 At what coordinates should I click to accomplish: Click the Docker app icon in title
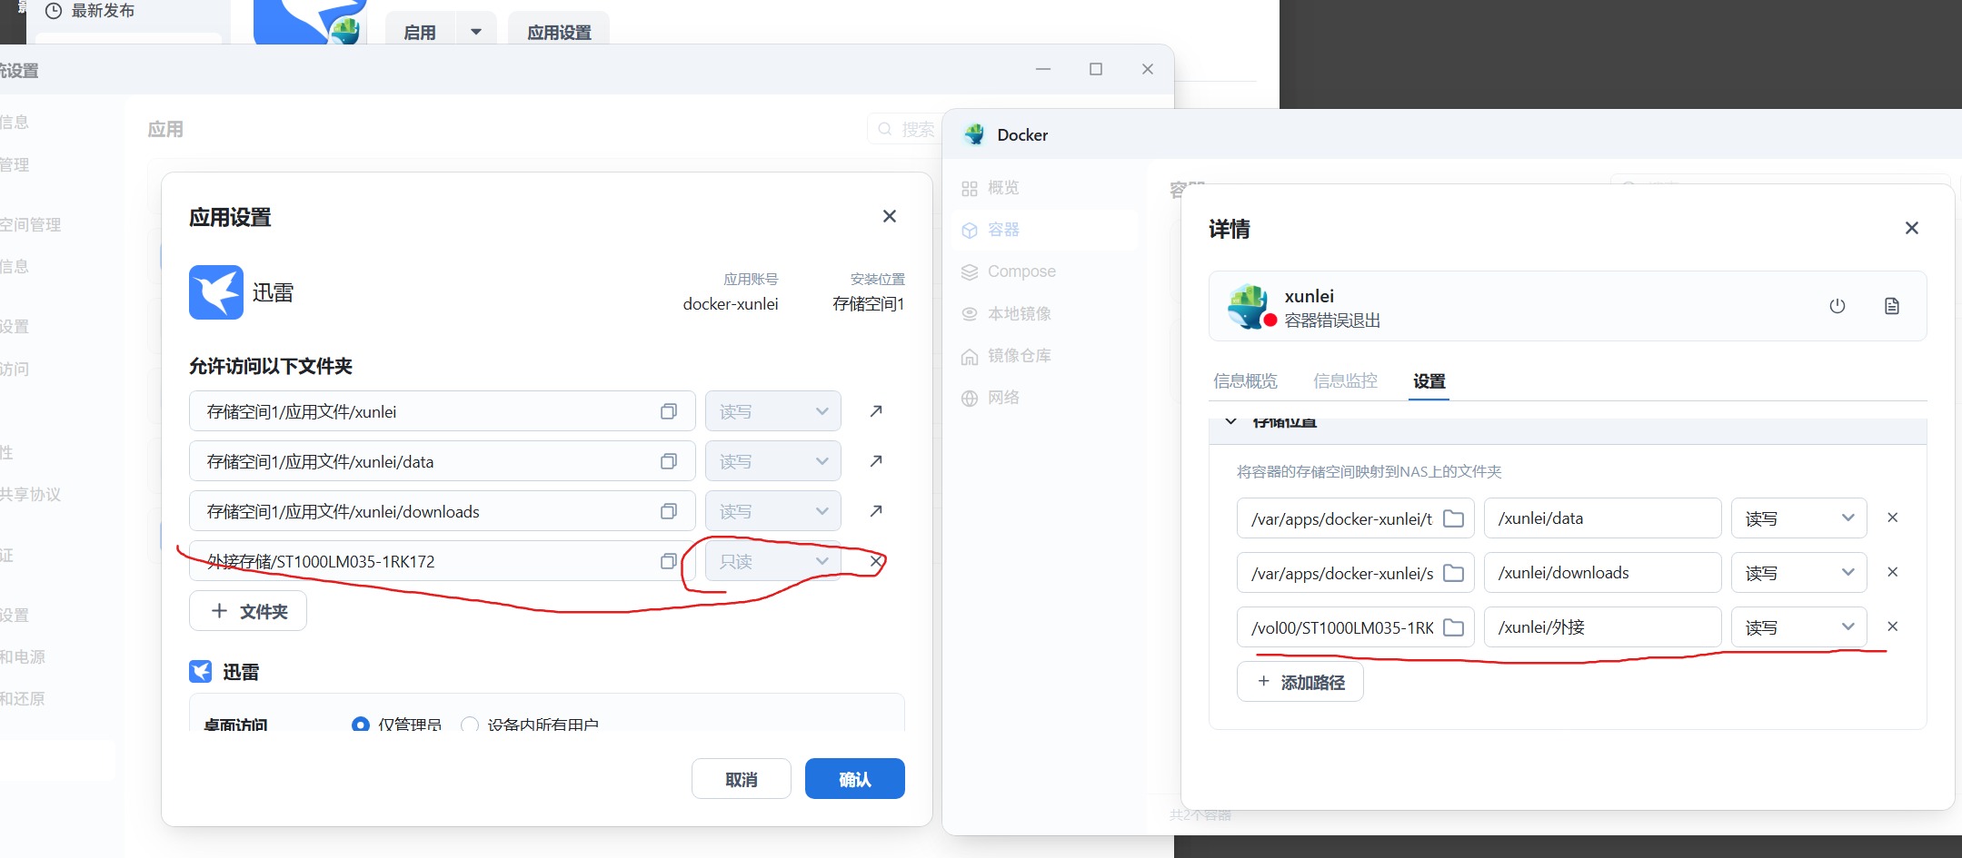tap(974, 134)
